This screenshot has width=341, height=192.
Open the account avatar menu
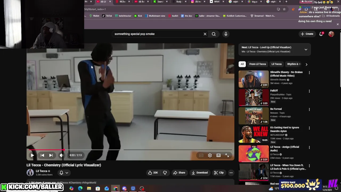tap(331, 34)
